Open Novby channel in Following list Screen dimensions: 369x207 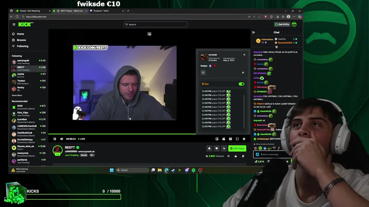pos(29,89)
